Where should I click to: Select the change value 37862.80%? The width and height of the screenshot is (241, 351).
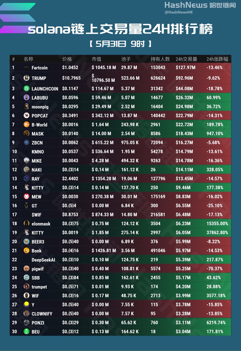(x=217, y=233)
